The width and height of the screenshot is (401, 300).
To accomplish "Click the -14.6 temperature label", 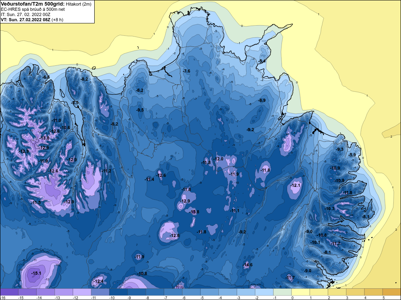I will (247, 265).
